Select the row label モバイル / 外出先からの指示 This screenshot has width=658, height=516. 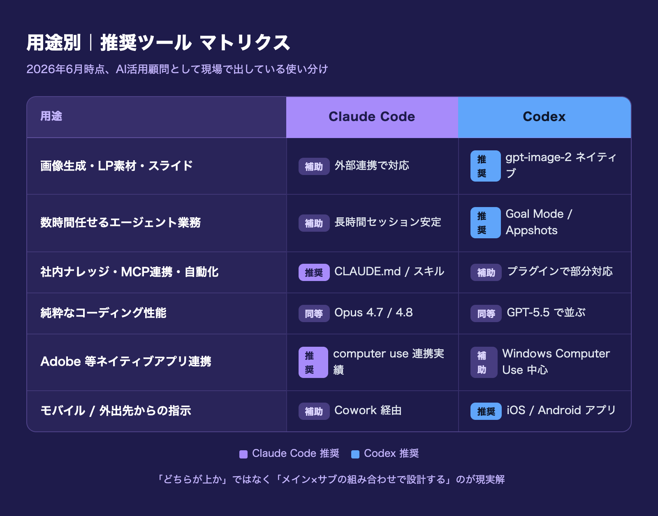[x=116, y=411]
